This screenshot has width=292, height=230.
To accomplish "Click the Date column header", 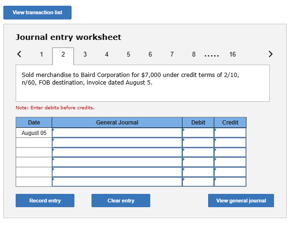I will (34, 123).
